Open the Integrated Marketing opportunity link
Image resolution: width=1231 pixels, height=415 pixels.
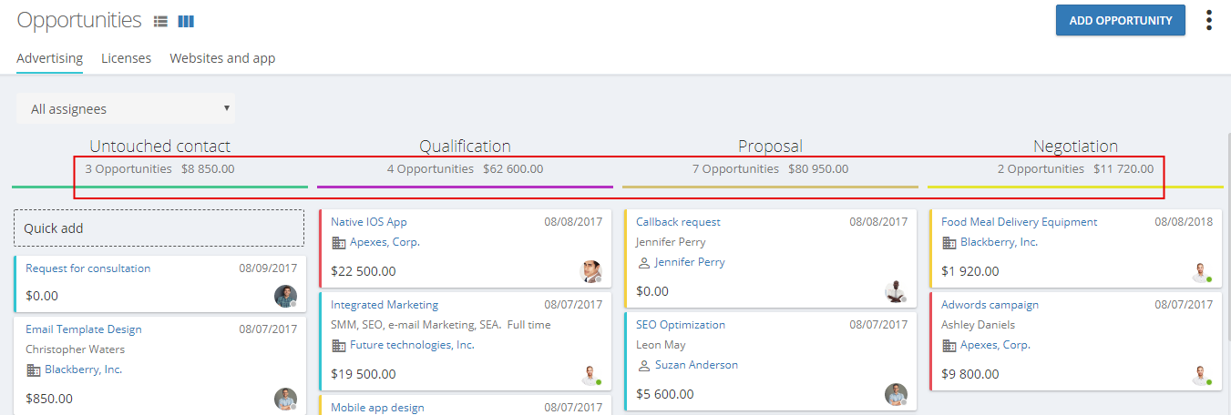[x=385, y=305]
